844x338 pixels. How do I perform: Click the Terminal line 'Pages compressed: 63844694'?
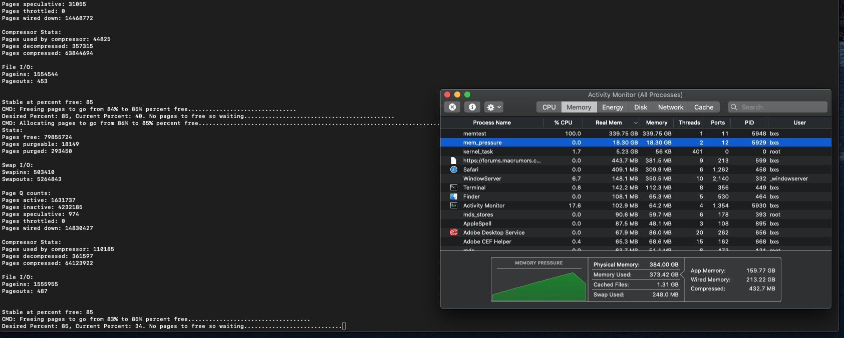(48, 53)
